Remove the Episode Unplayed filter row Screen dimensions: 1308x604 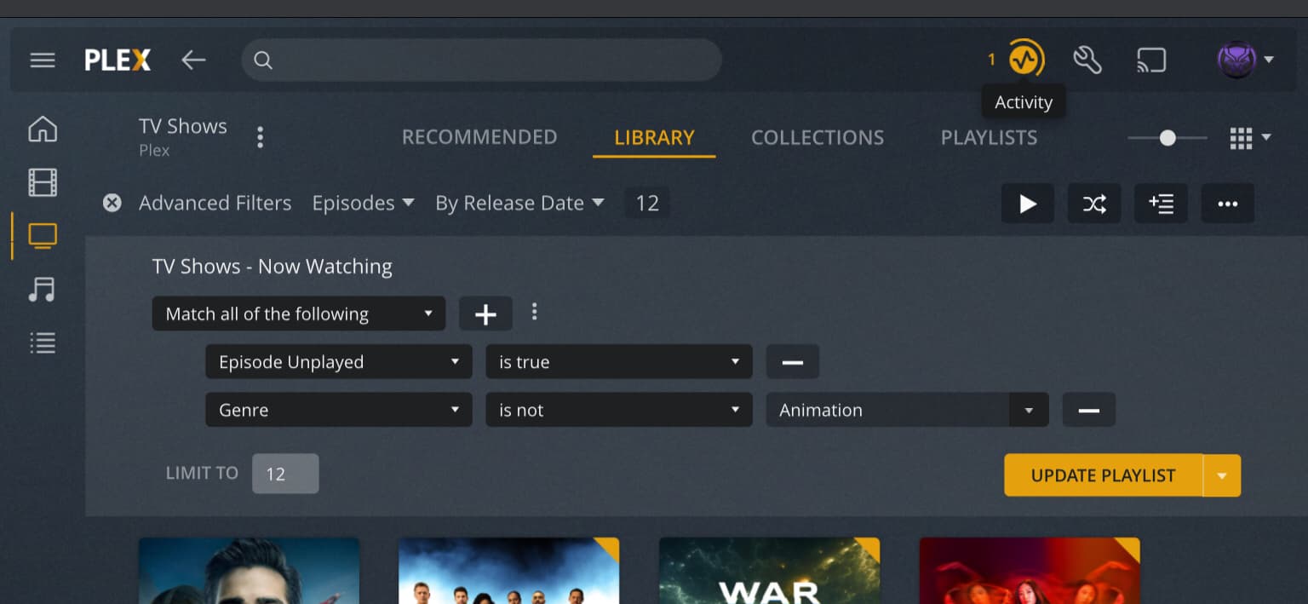coord(793,362)
